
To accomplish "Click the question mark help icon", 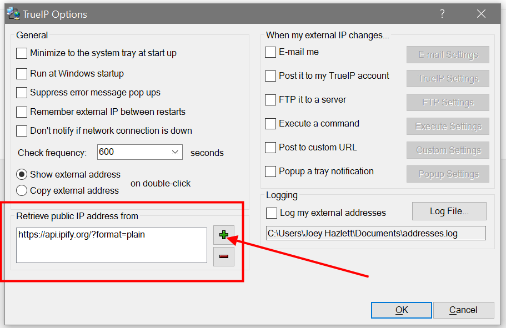I will click(x=442, y=14).
